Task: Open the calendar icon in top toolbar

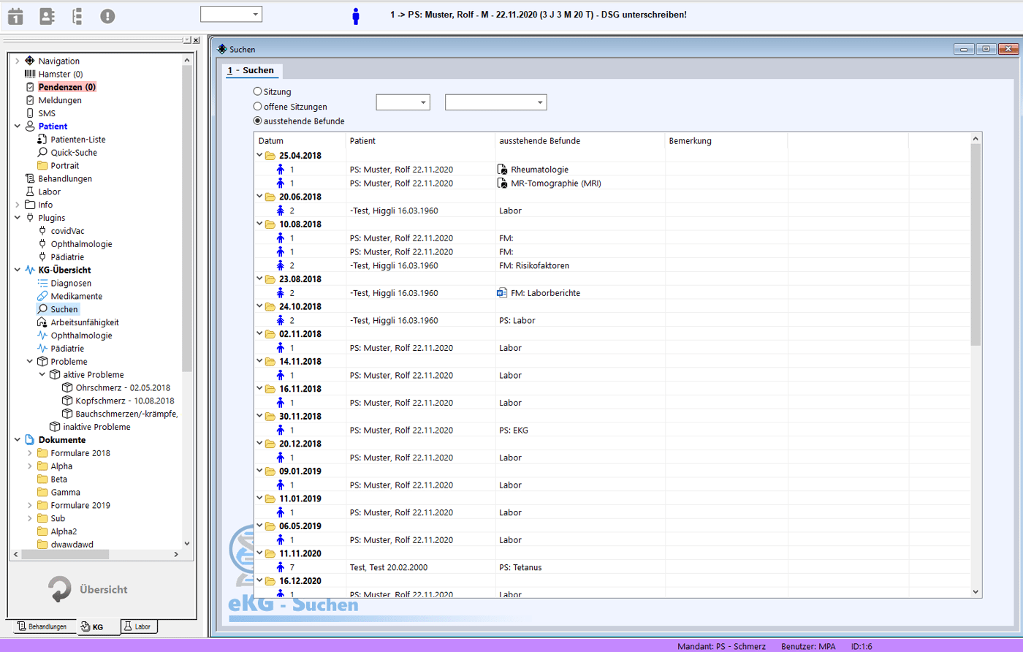Action: (x=15, y=15)
